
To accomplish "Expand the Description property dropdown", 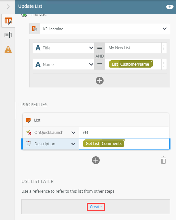I will 73,144.
